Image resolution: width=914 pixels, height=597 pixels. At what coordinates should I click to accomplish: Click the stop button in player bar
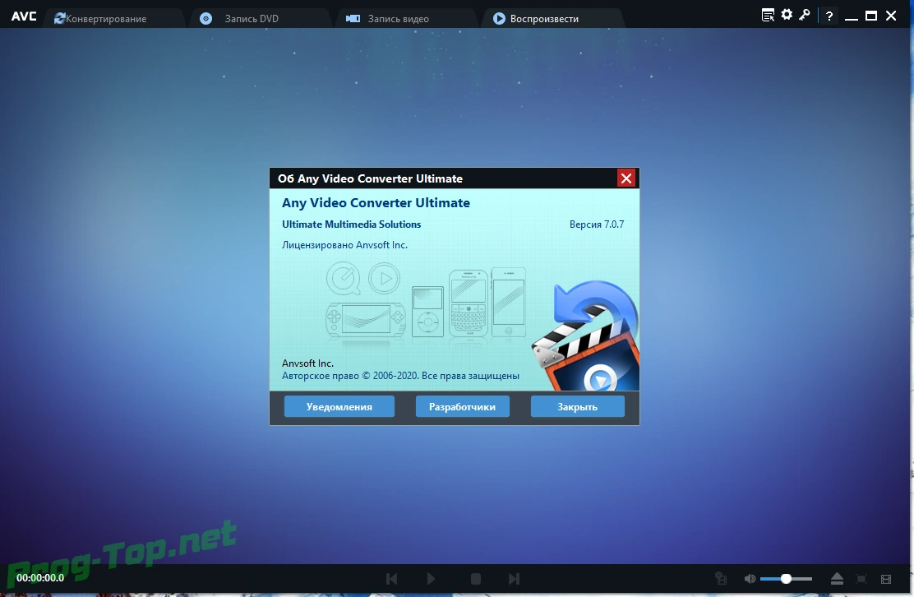click(x=476, y=579)
